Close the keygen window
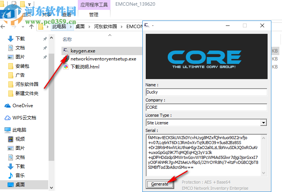This screenshot has width=282, height=192. click(262, 25)
